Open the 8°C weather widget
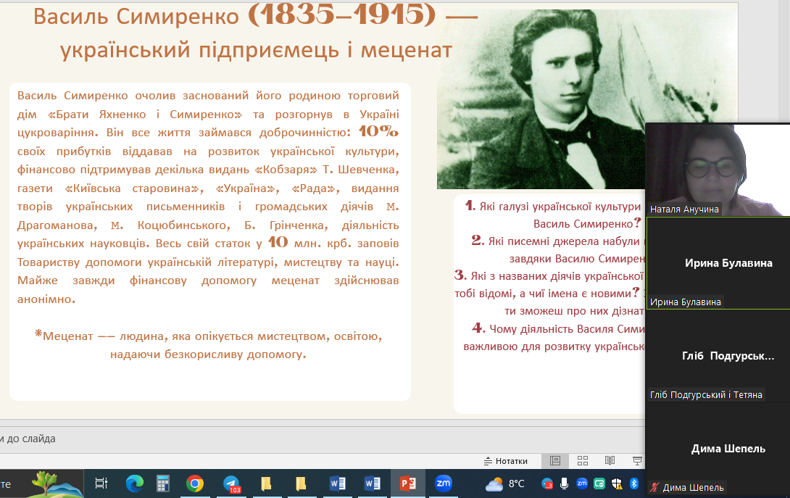Image resolution: width=790 pixels, height=498 pixels. 505,484
